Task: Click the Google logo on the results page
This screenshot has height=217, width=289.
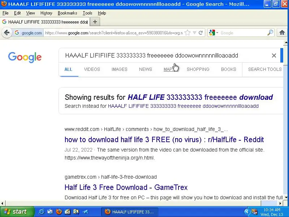Action: coord(25,57)
